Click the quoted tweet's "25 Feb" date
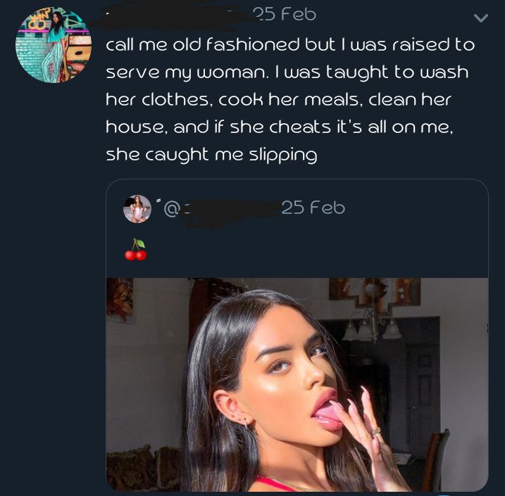Viewport: 505px width, 496px height. [x=313, y=208]
